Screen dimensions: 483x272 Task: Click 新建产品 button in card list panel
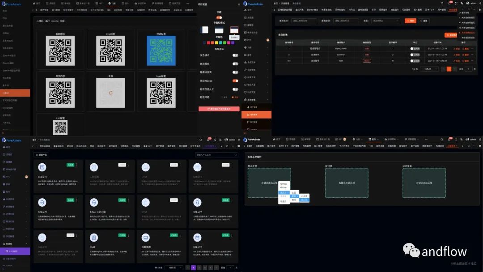tap(42, 155)
